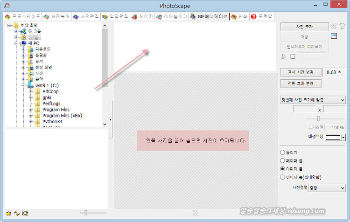The width and height of the screenshot is (350, 222).
Task: Click the 사진 추가 button
Action: click(304, 27)
